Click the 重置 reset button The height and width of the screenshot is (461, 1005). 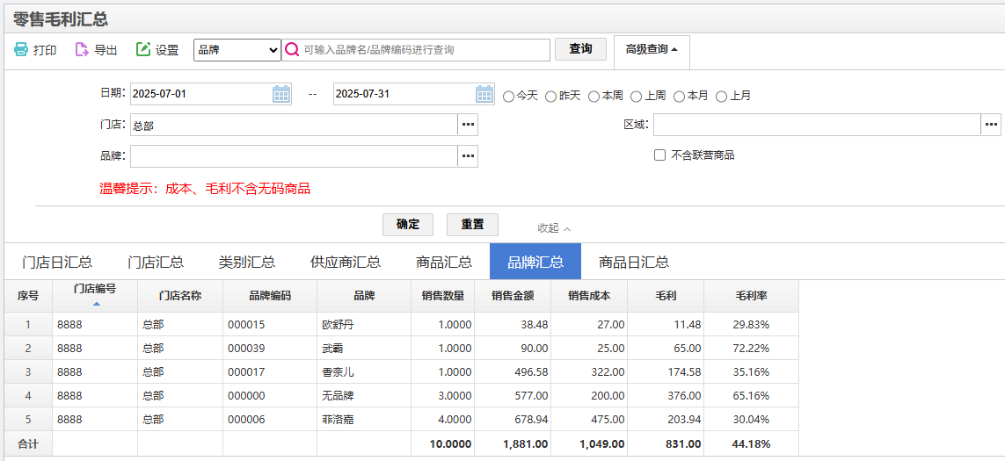click(x=472, y=225)
